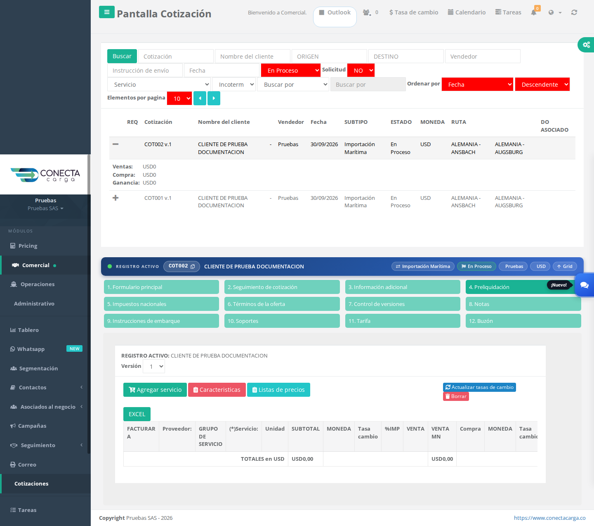Screen dimensions: 594x526
Task: Select the Versión number dropdown
Action: (154, 366)
